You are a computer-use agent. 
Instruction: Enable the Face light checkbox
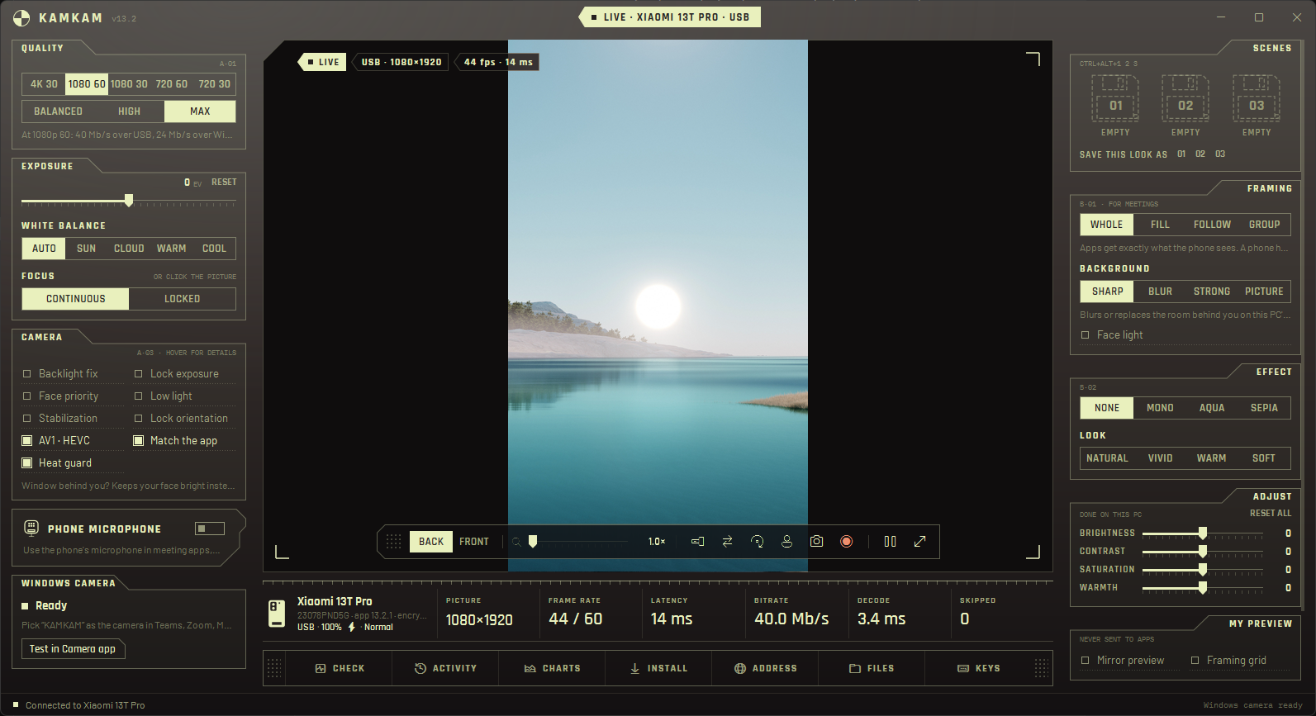click(x=1085, y=335)
